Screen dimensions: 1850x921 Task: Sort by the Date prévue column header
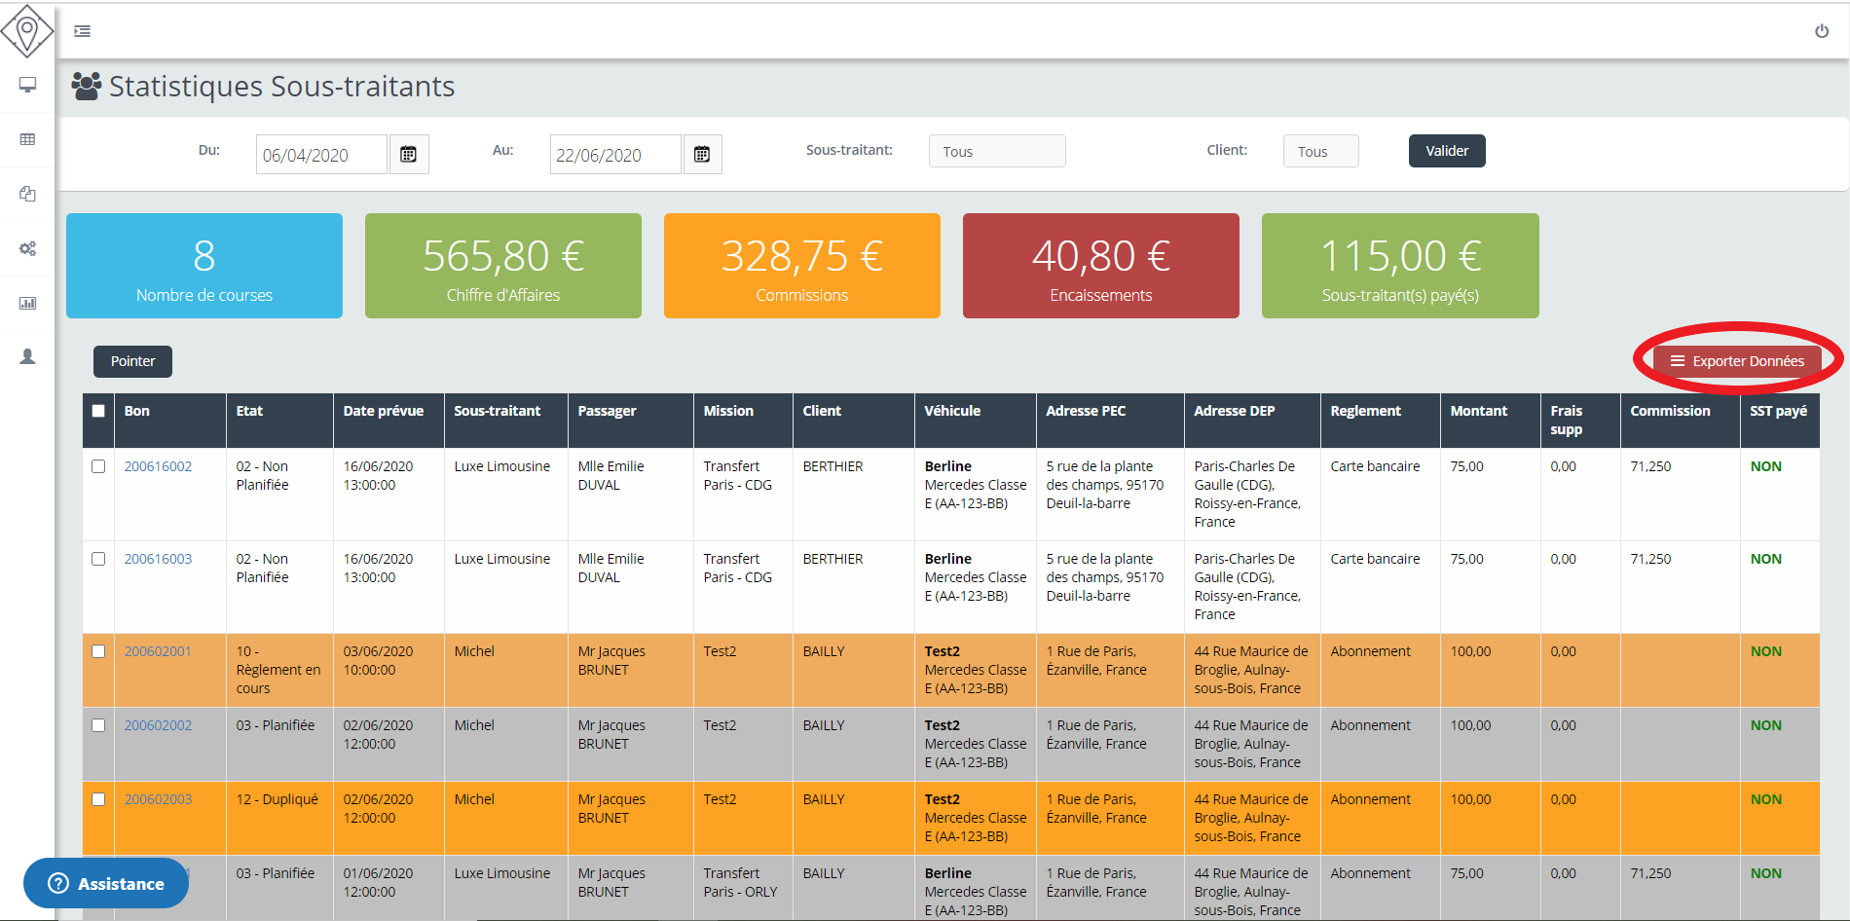point(383,411)
